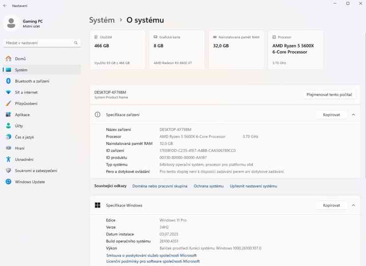
Task: Open Účty in sidebar
Action: coord(42,126)
